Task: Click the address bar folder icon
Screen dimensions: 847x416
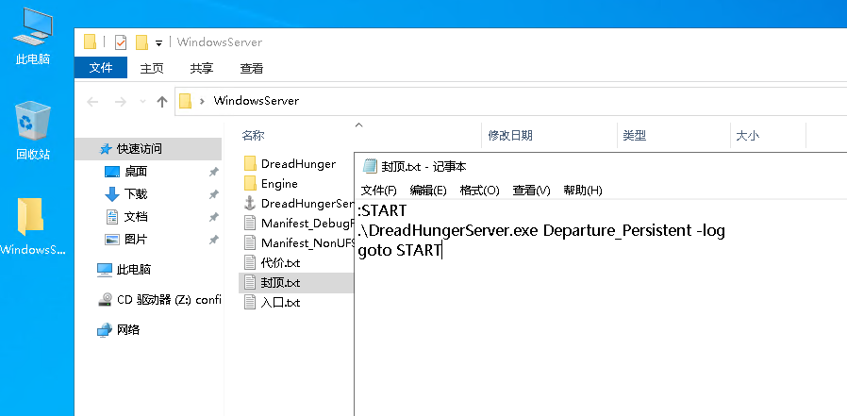Action: tap(185, 101)
